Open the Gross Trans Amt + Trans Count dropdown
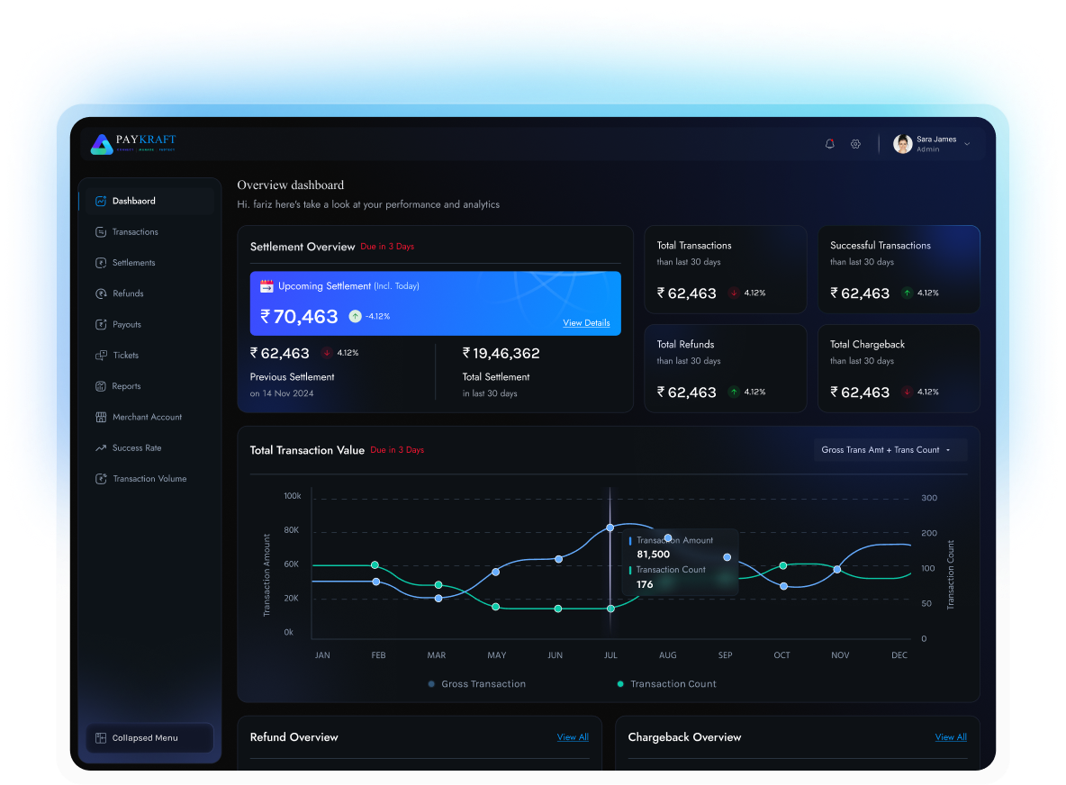 [886, 450]
